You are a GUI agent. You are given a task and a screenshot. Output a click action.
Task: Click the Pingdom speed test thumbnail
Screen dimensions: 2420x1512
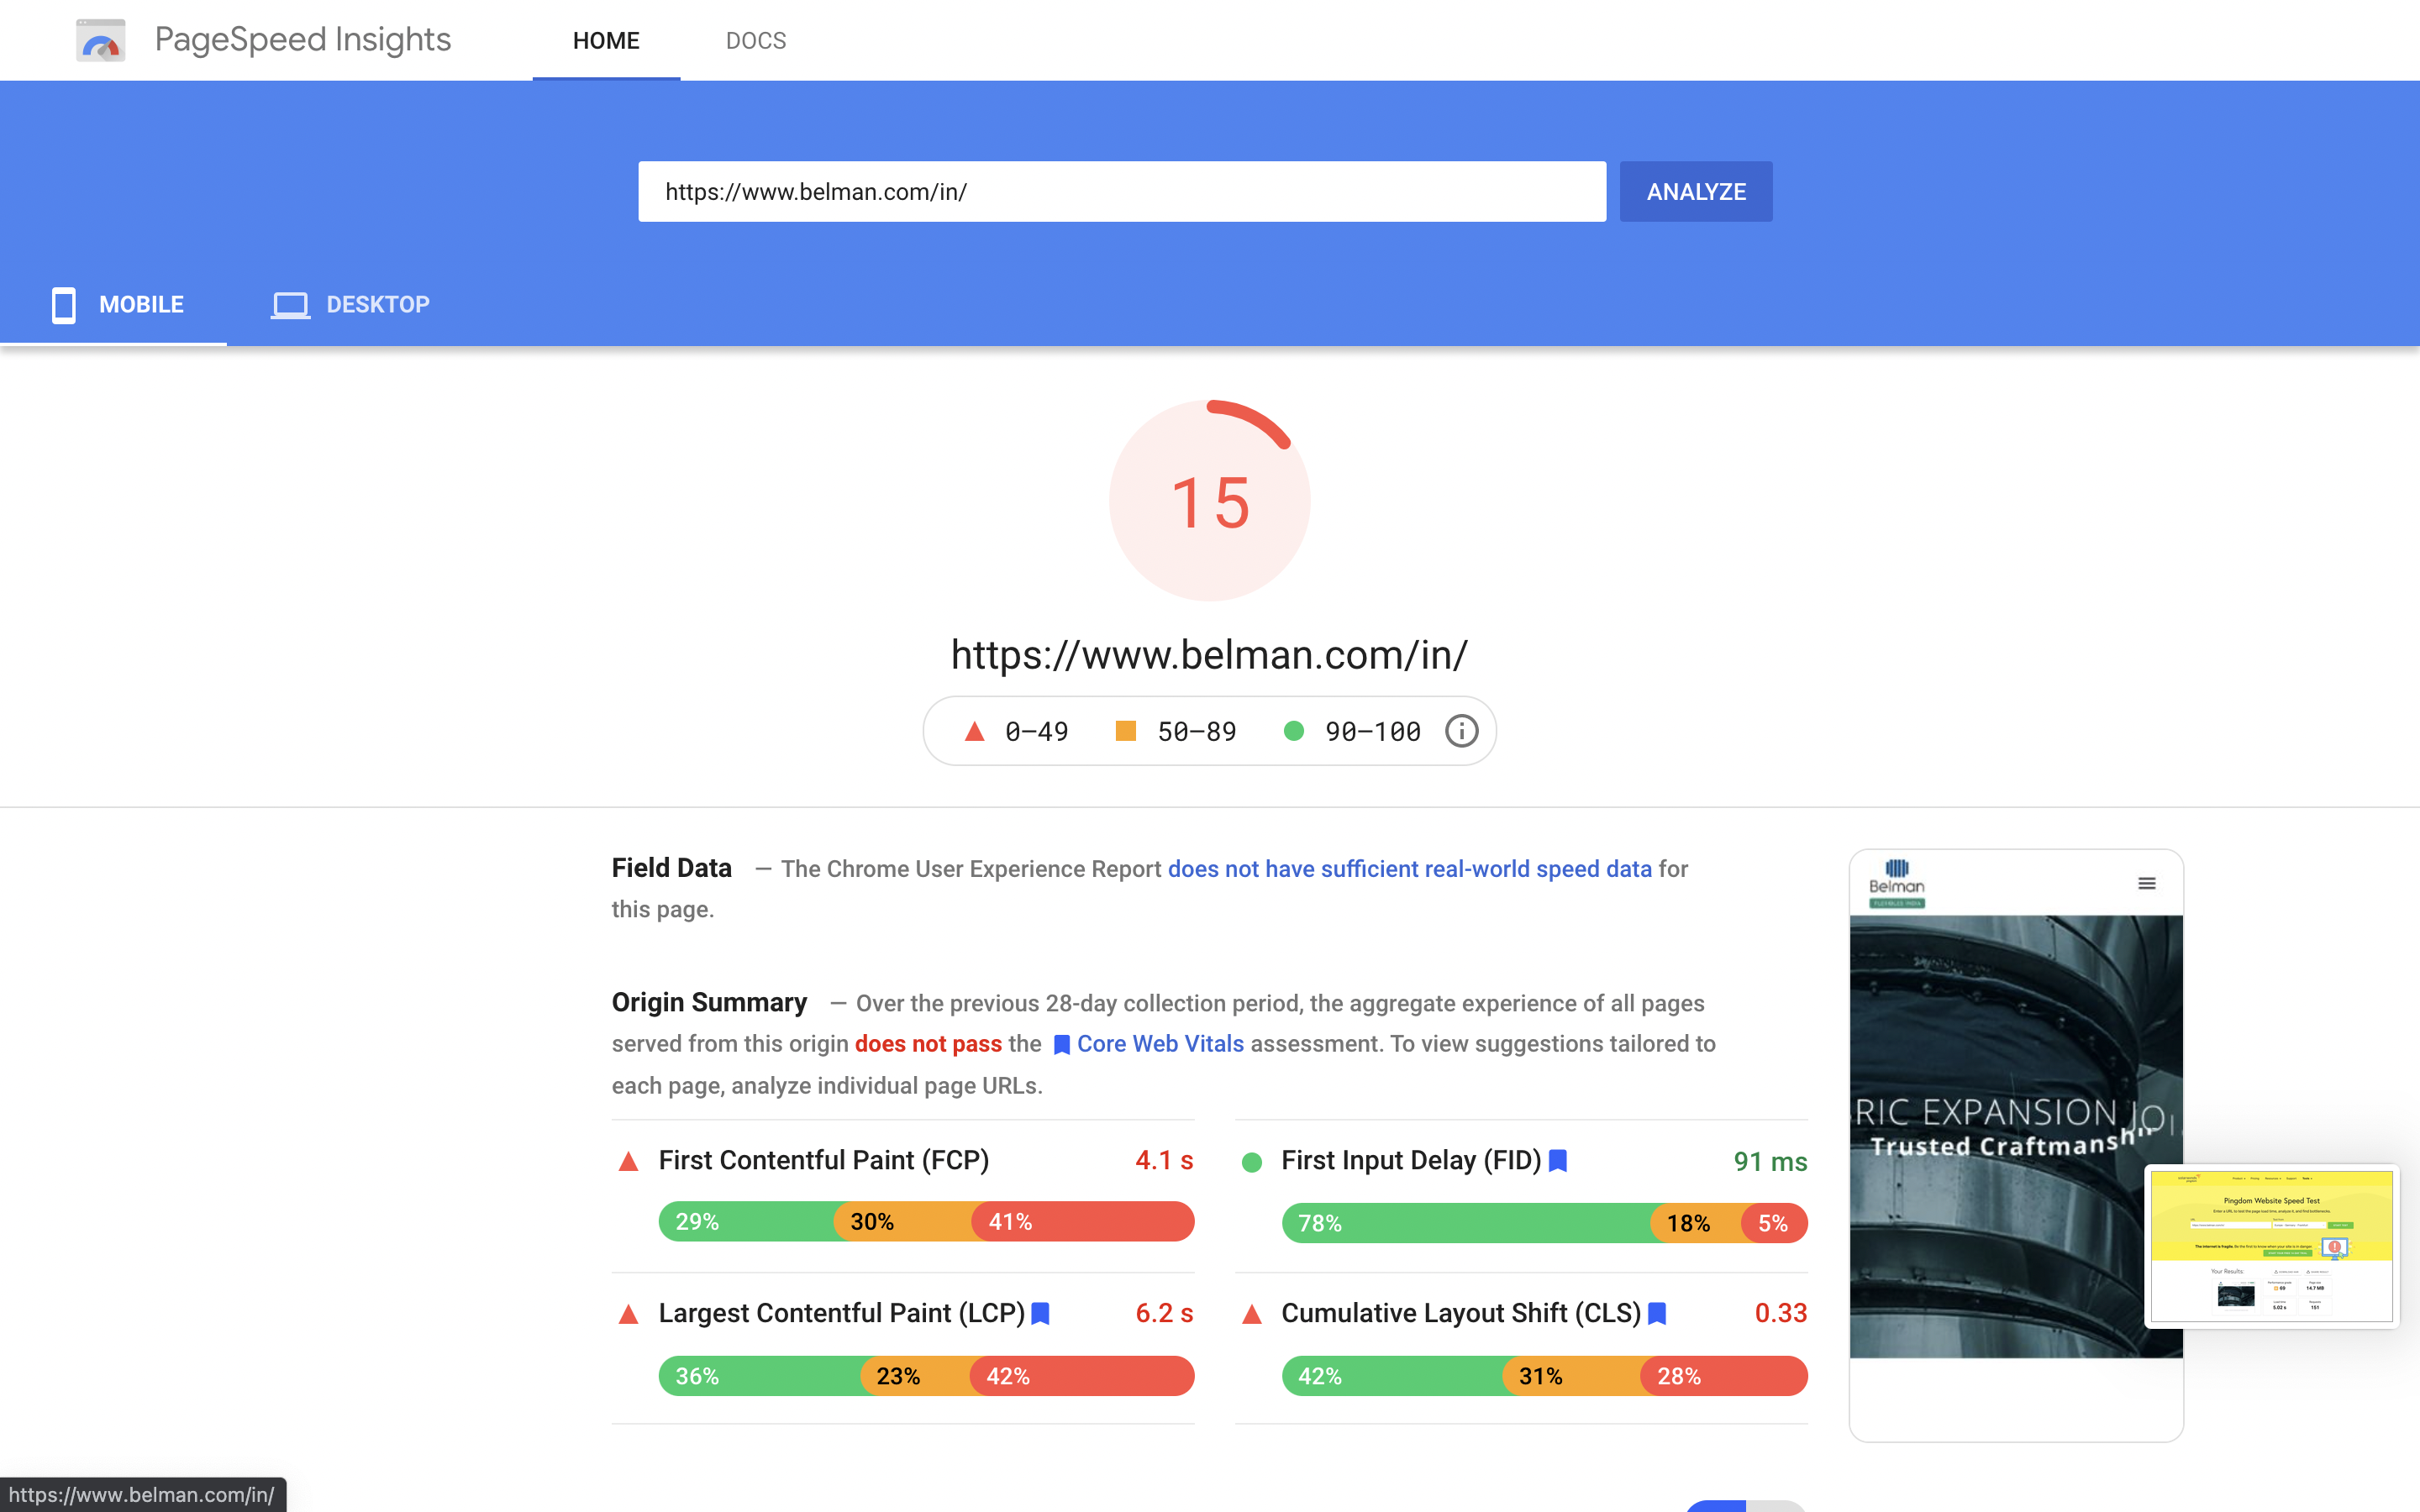point(2271,1245)
